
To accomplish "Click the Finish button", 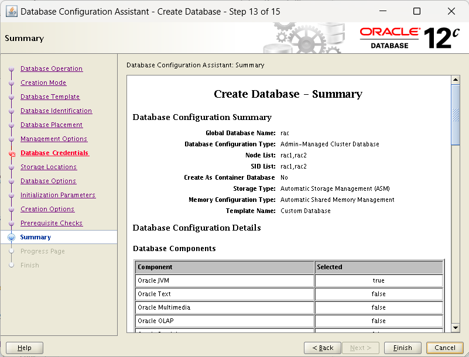I will point(403,348).
